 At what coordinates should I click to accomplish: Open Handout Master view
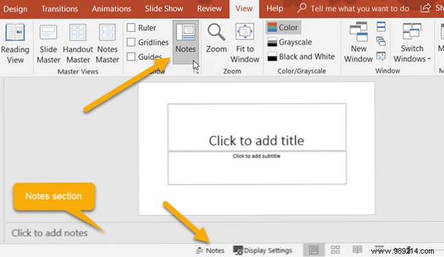(x=78, y=44)
